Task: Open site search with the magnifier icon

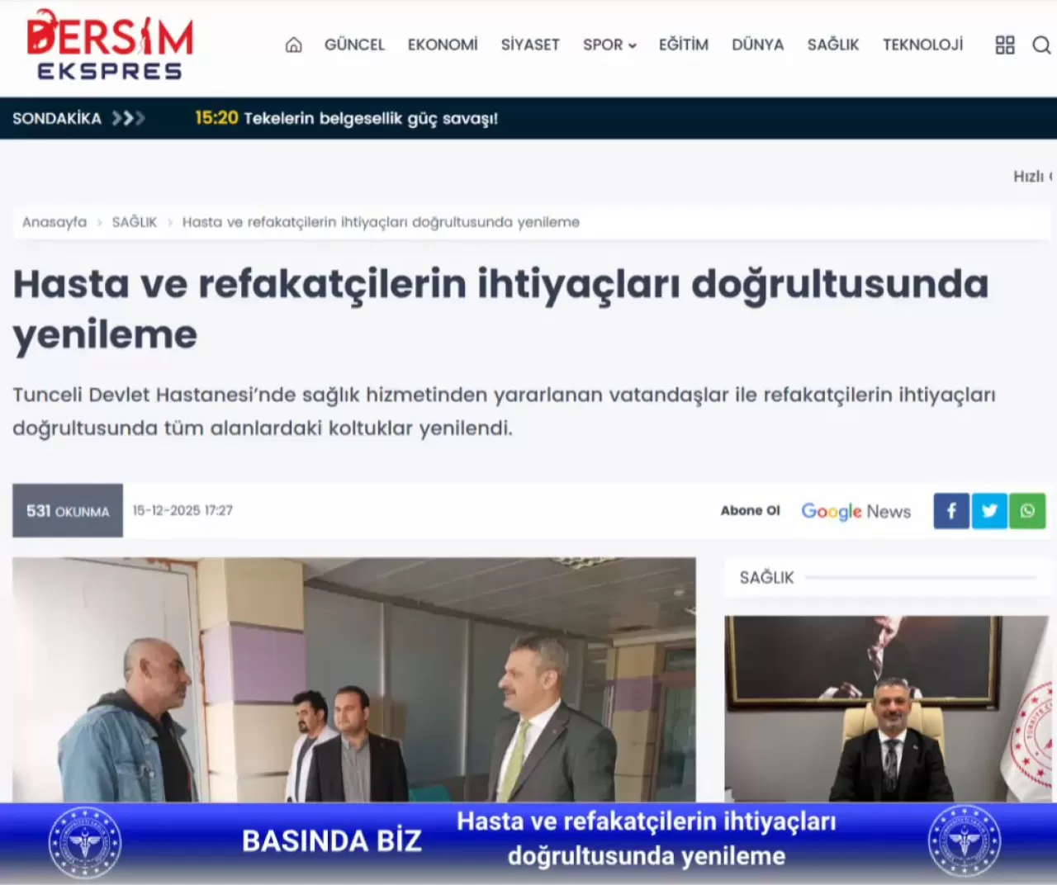Action: coord(1040,45)
